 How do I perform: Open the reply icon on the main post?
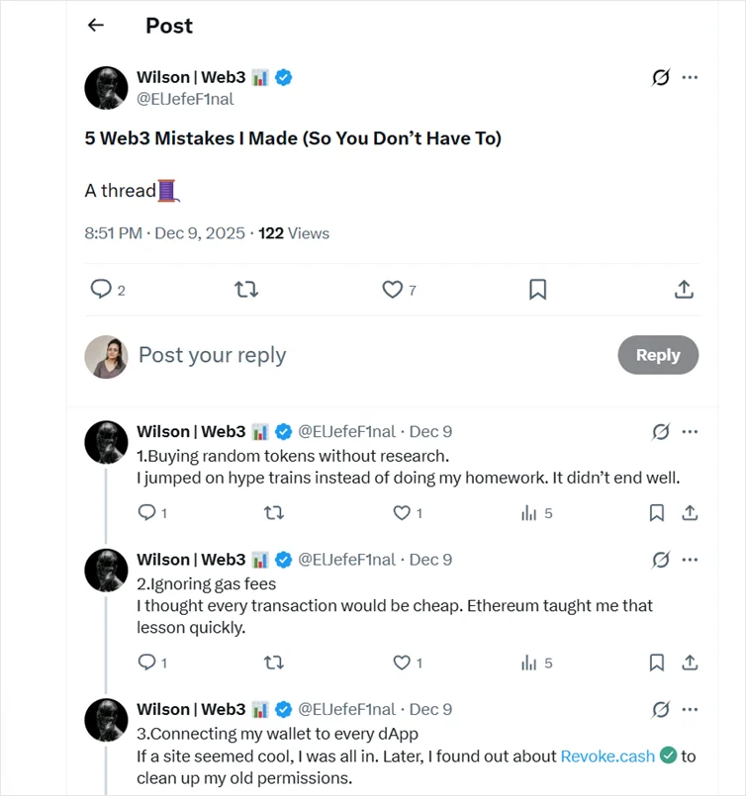[100, 290]
